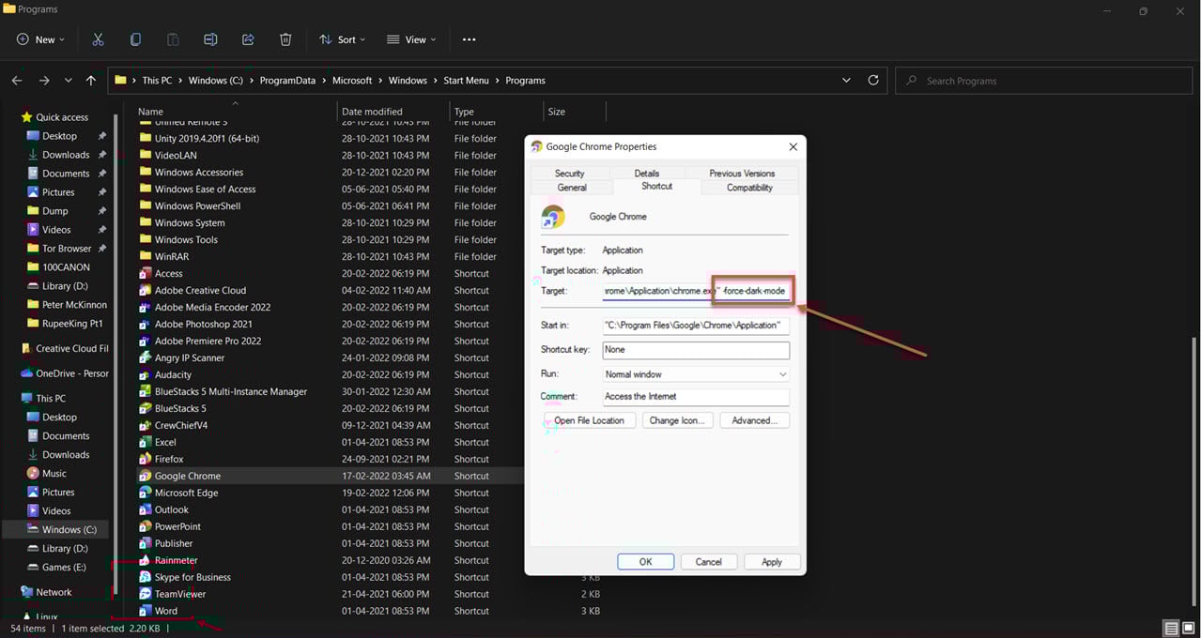Switch to the Previous Versions tab
Screen dimensions: 1201x638
coord(742,174)
